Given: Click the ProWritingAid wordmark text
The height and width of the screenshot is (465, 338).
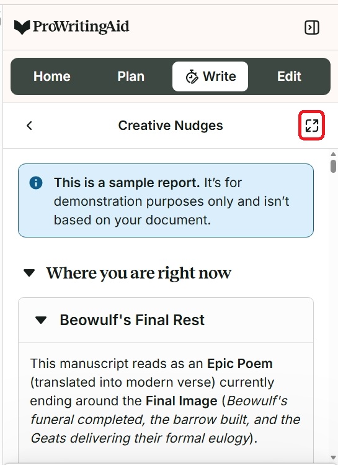Looking at the screenshot, I should (x=81, y=27).
